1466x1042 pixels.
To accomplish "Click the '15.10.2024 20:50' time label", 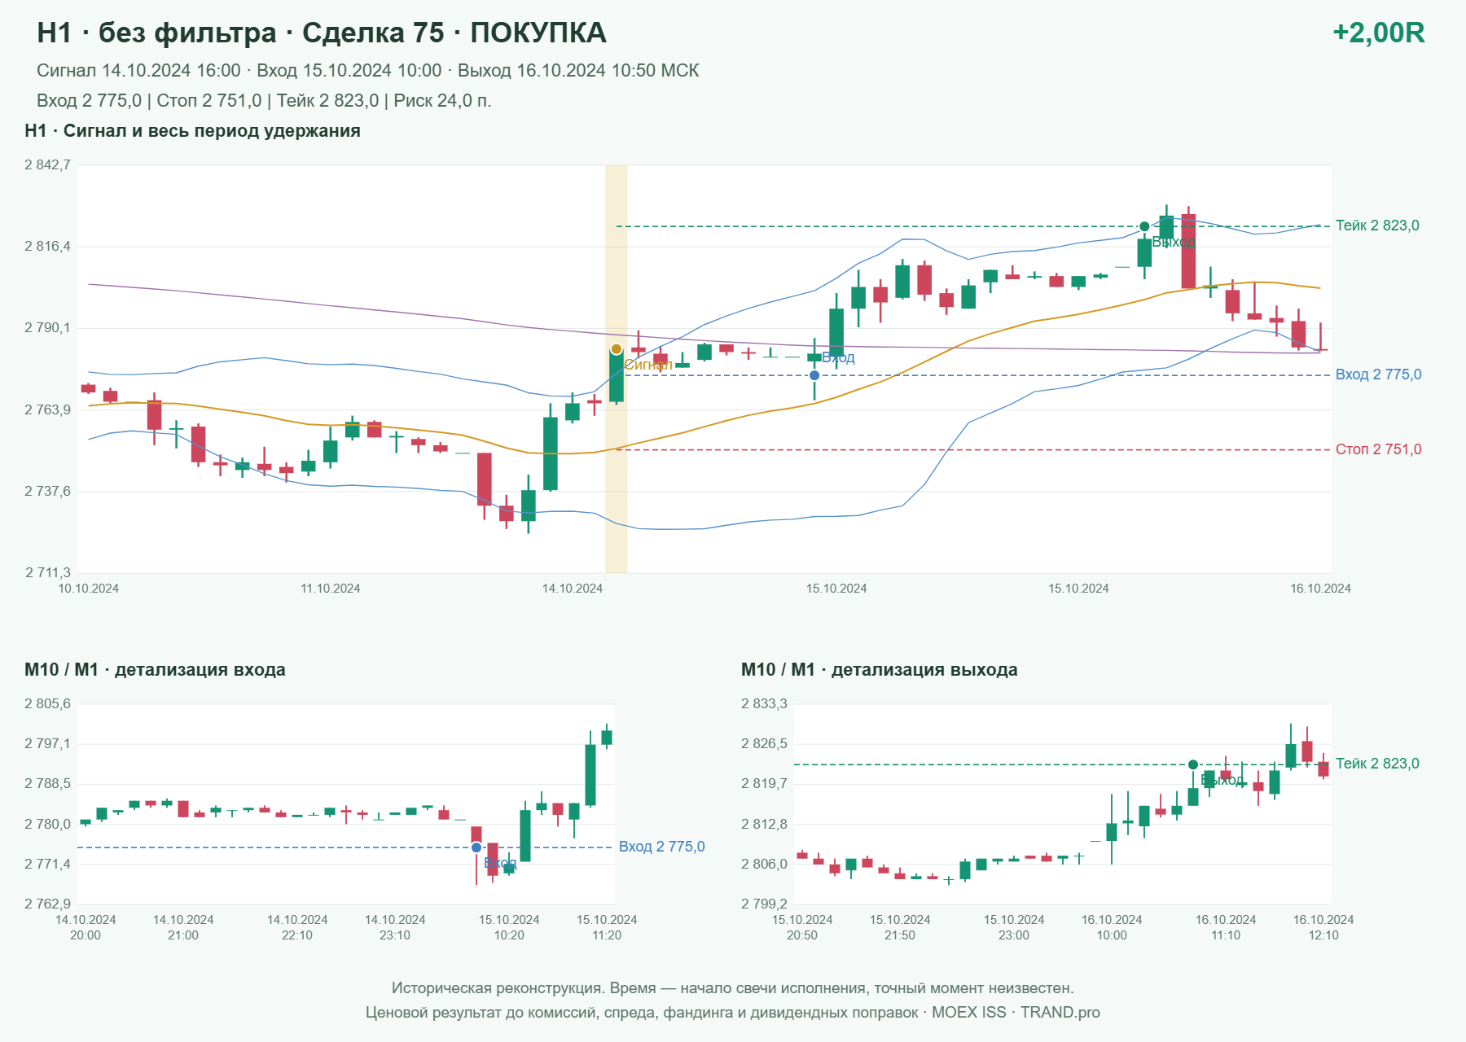I will 802,927.
